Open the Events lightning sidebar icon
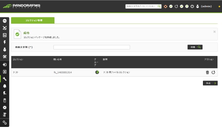This screenshot has width=222, height=129. [x=5, y=42]
